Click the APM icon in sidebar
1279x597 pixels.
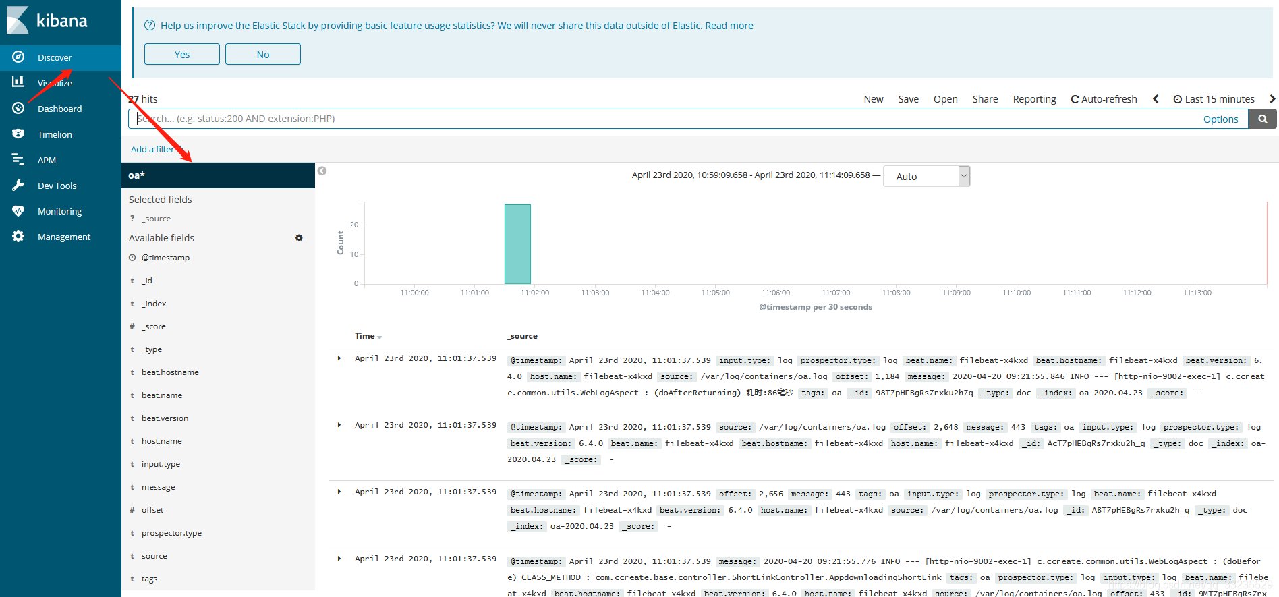18,159
